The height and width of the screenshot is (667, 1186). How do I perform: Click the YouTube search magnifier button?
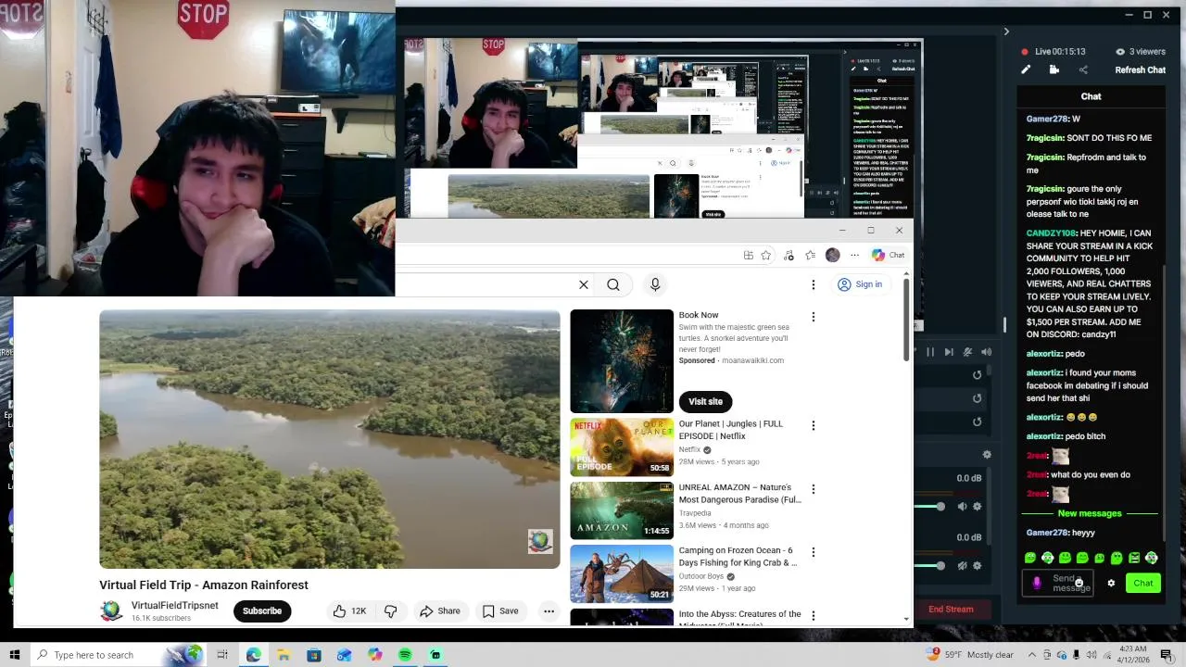[613, 284]
